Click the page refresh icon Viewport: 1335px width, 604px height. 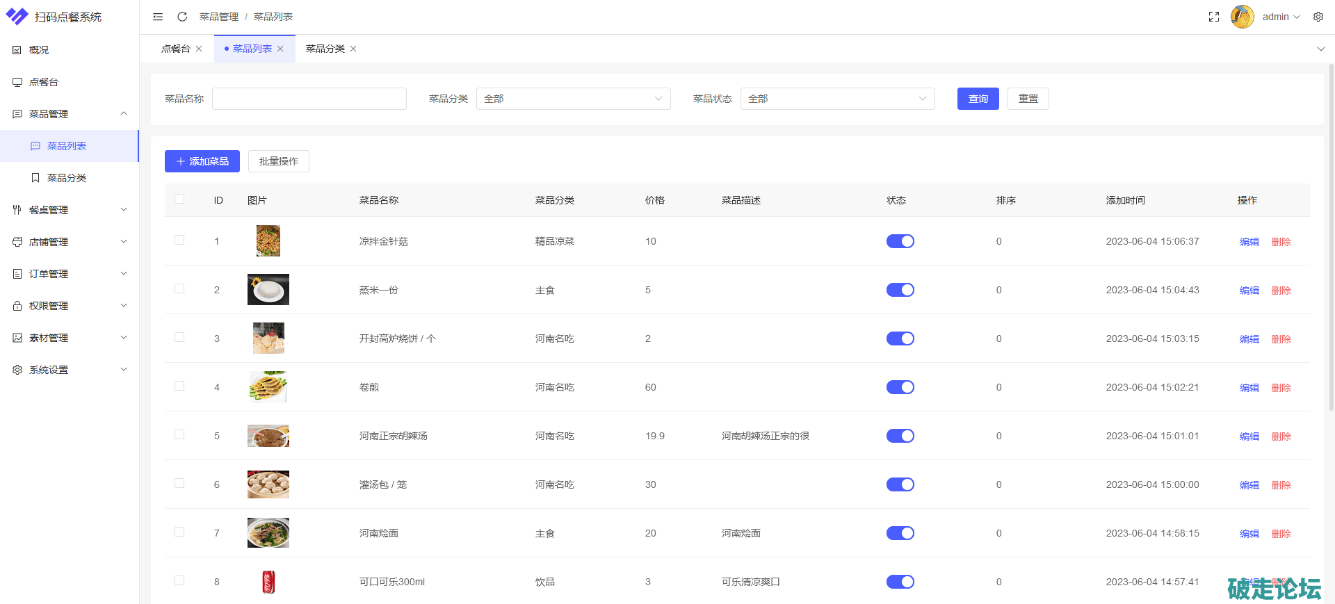[182, 17]
